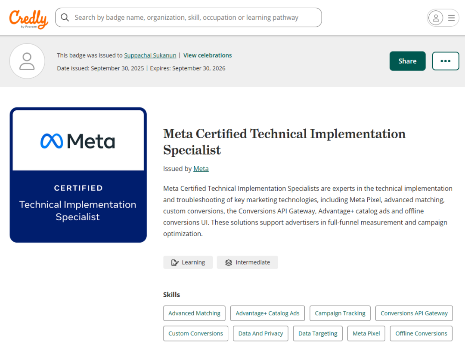Click the Conversions API Gateway skill

point(414,313)
